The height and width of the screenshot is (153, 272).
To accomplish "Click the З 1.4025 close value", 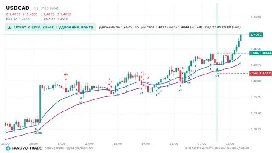I will (x=64, y=14).
